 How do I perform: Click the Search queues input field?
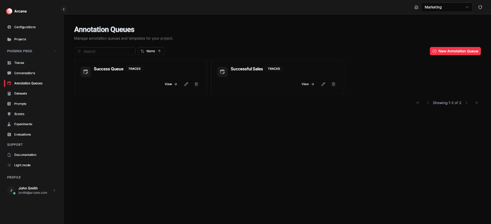105,51
